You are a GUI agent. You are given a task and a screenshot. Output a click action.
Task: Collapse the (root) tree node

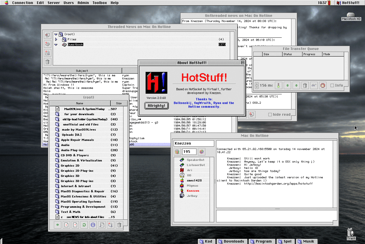pyautogui.click(x=56, y=34)
